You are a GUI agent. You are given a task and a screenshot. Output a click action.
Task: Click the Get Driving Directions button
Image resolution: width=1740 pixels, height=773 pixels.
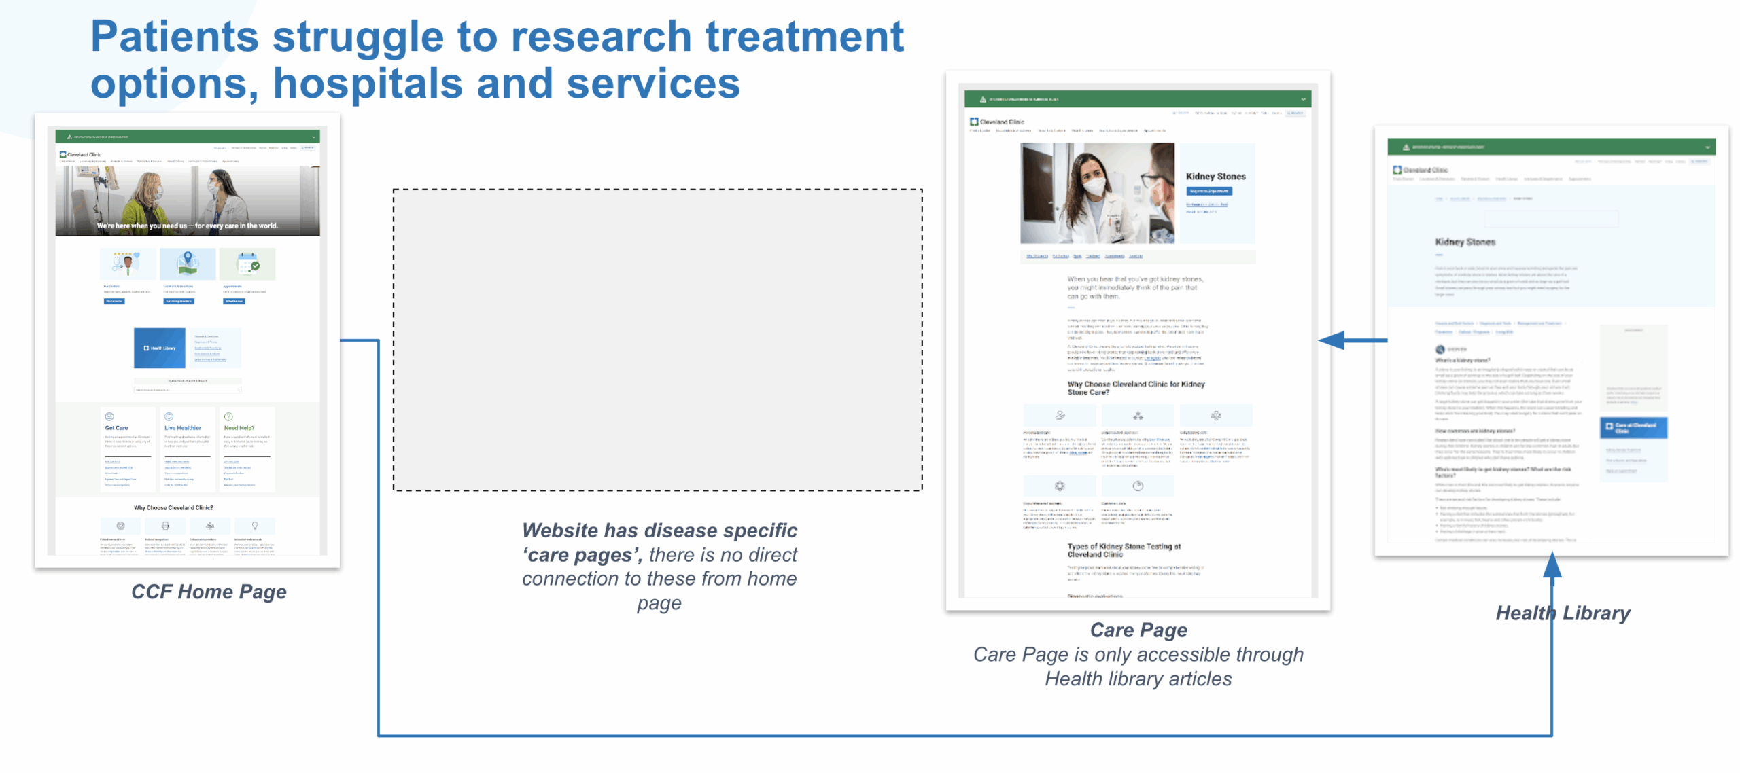(179, 301)
